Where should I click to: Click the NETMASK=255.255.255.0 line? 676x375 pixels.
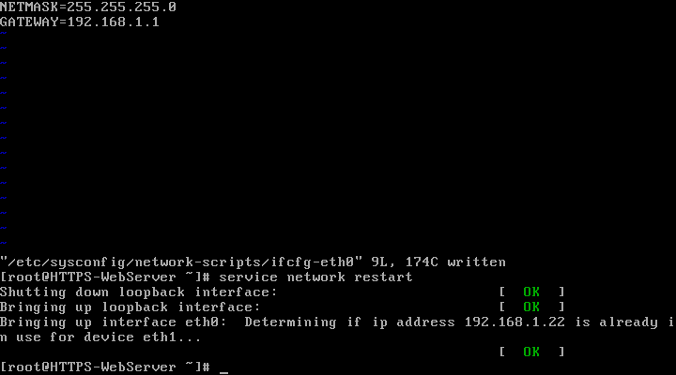tap(88, 7)
